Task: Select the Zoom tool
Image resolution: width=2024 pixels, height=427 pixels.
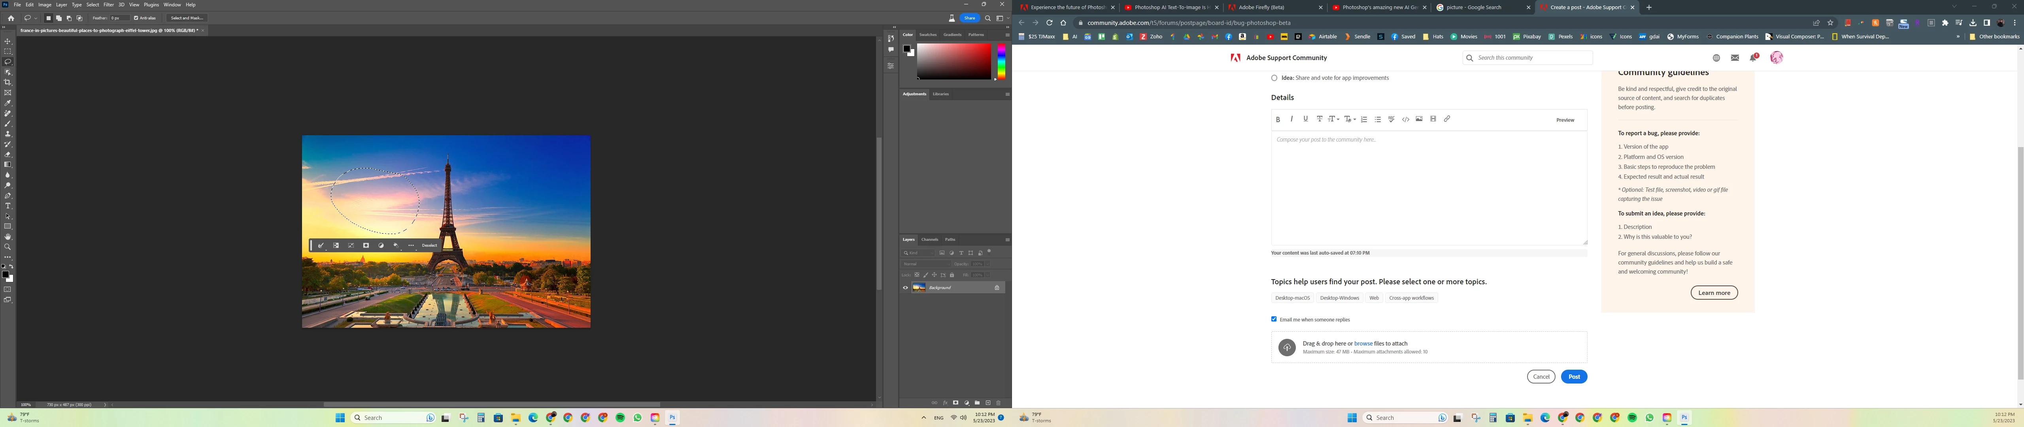Action: [8, 247]
